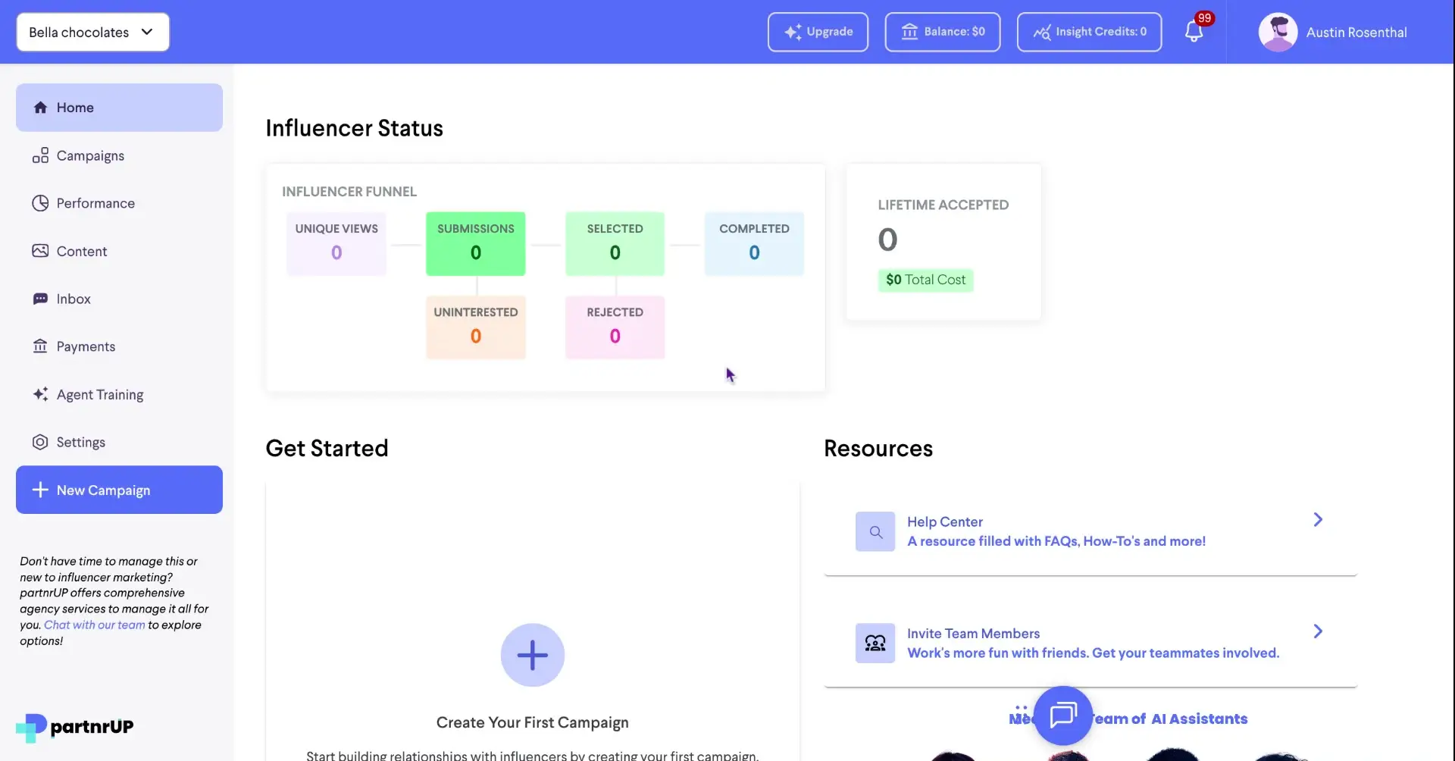Switch to the Upgrade option
This screenshot has height=761, width=1455.
[x=817, y=32]
